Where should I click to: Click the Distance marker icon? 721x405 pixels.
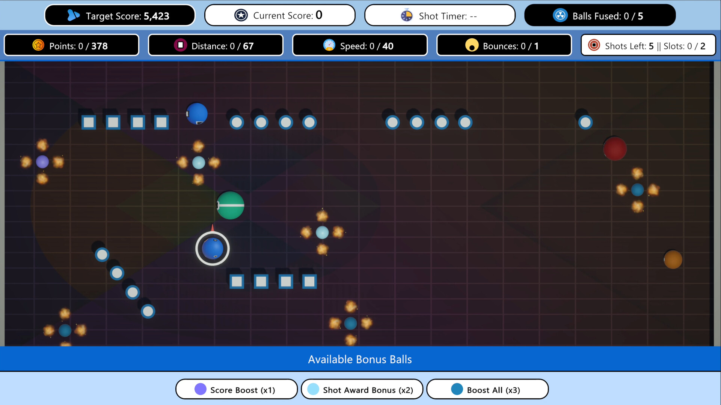181,45
